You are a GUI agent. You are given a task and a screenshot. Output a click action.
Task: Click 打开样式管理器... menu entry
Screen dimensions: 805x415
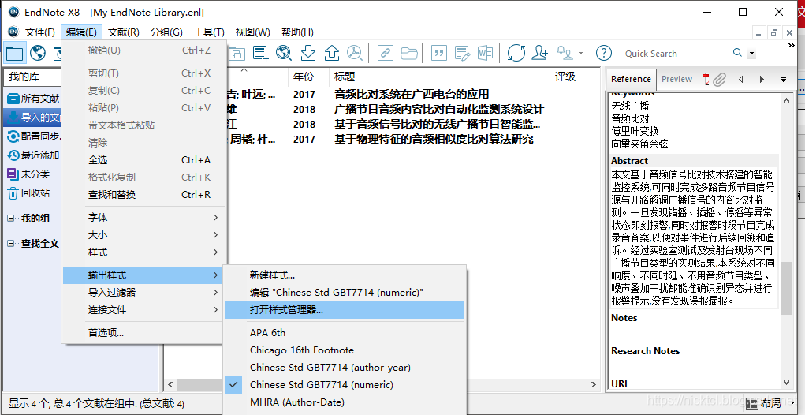pos(345,310)
